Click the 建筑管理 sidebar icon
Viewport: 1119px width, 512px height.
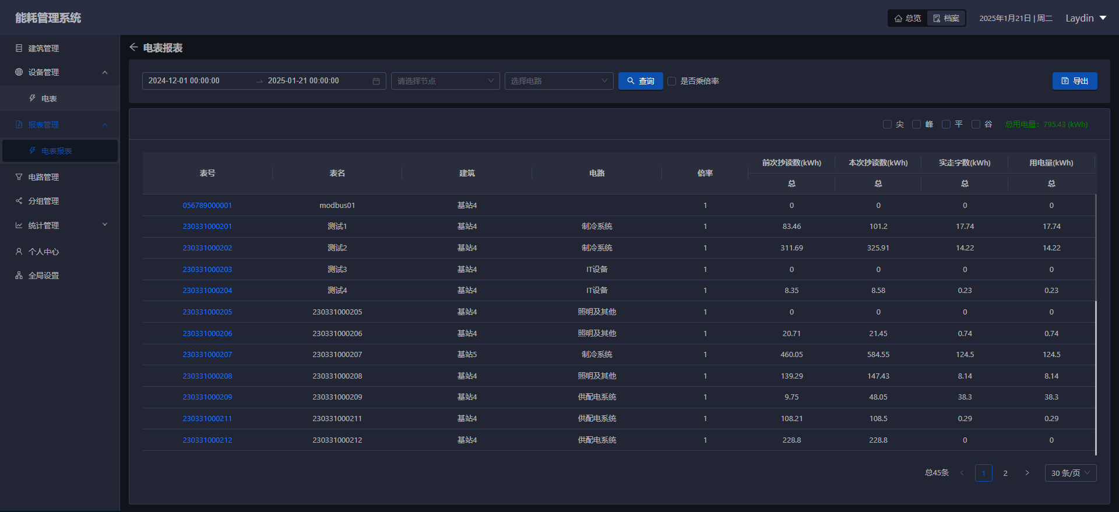click(x=19, y=48)
